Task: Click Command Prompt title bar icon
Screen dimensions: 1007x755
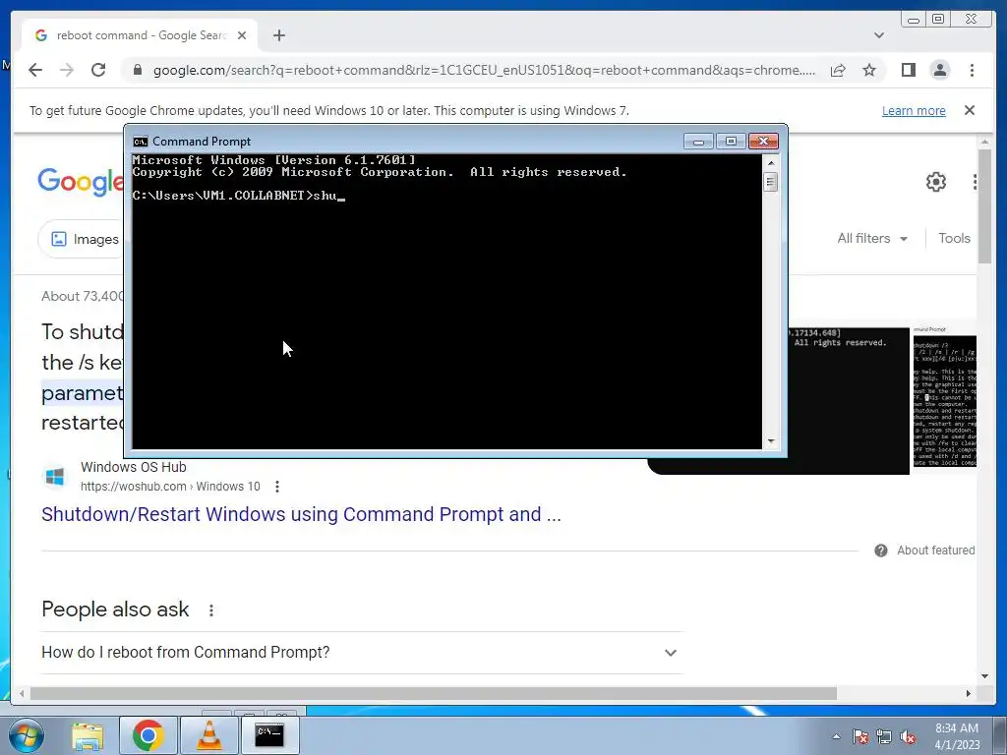Action: click(x=140, y=142)
